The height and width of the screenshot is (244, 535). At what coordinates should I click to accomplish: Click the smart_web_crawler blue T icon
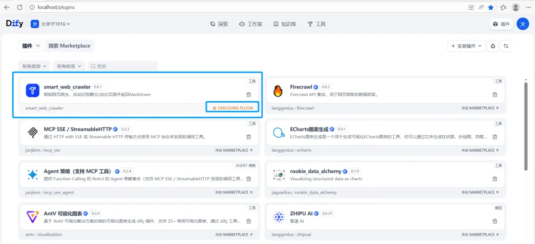click(33, 90)
